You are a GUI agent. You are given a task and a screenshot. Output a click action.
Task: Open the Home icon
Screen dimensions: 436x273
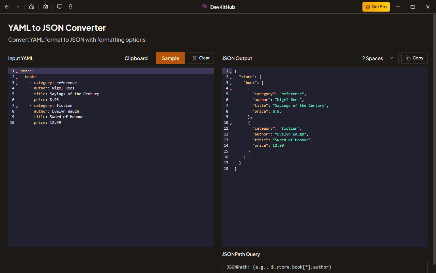point(32,7)
